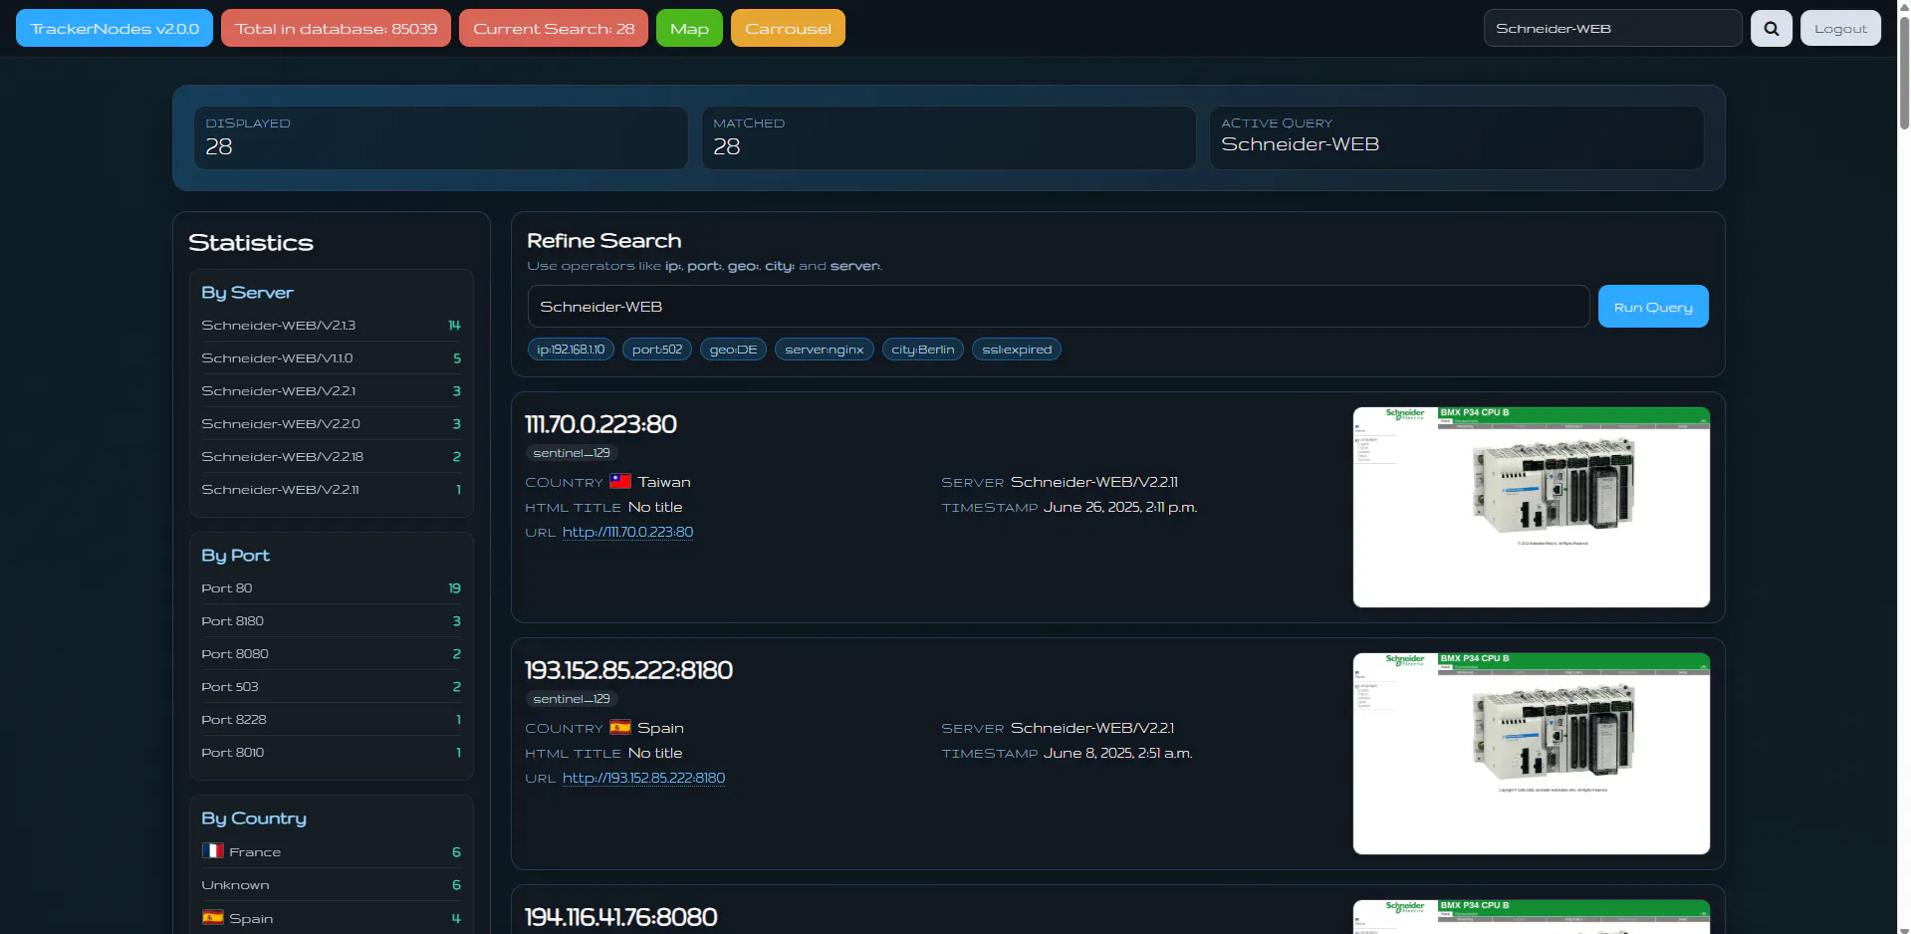Click timestamp June 26, 2025, 2:11 p.m.
1911x934 pixels.
1120,507
